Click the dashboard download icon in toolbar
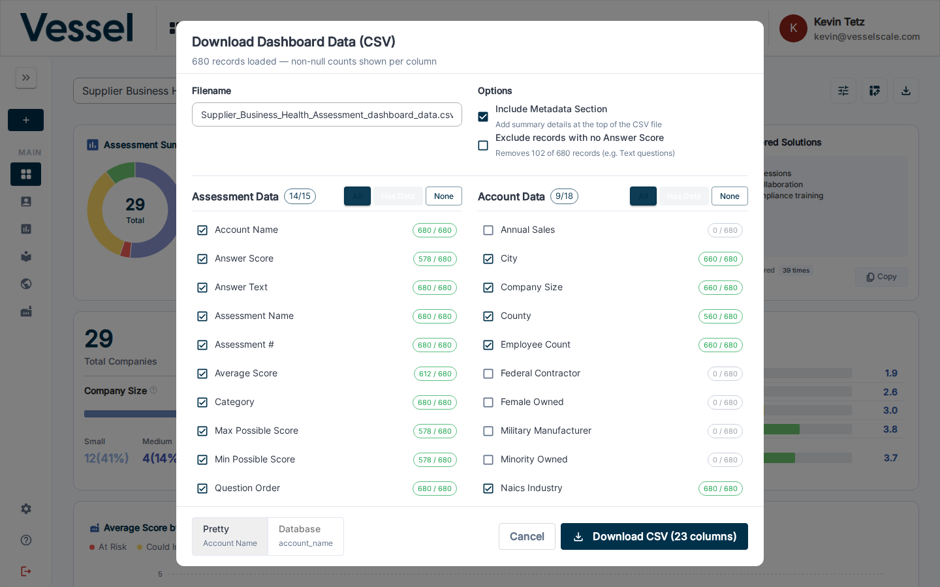940x587 pixels. [906, 91]
